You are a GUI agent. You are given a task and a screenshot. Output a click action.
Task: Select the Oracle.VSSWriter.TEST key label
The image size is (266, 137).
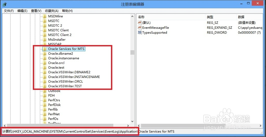click(65, 86)
